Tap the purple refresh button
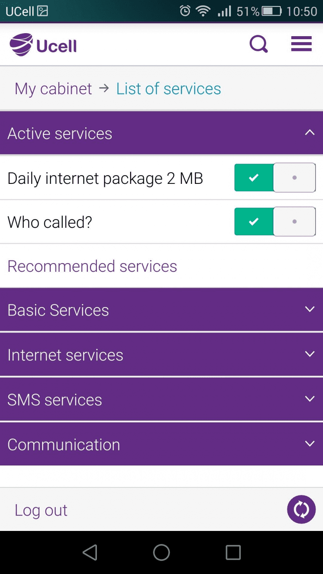 (301, 509)
